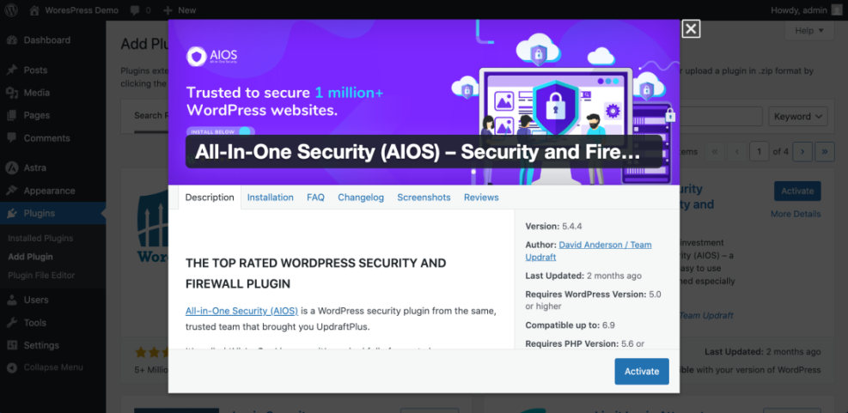
Task: Open WoresPress Demo site link
Action: click(x=83, y=10)
